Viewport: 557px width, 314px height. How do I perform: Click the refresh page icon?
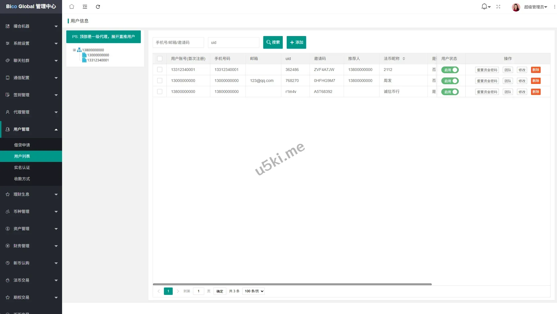click(x=98, y=6)
